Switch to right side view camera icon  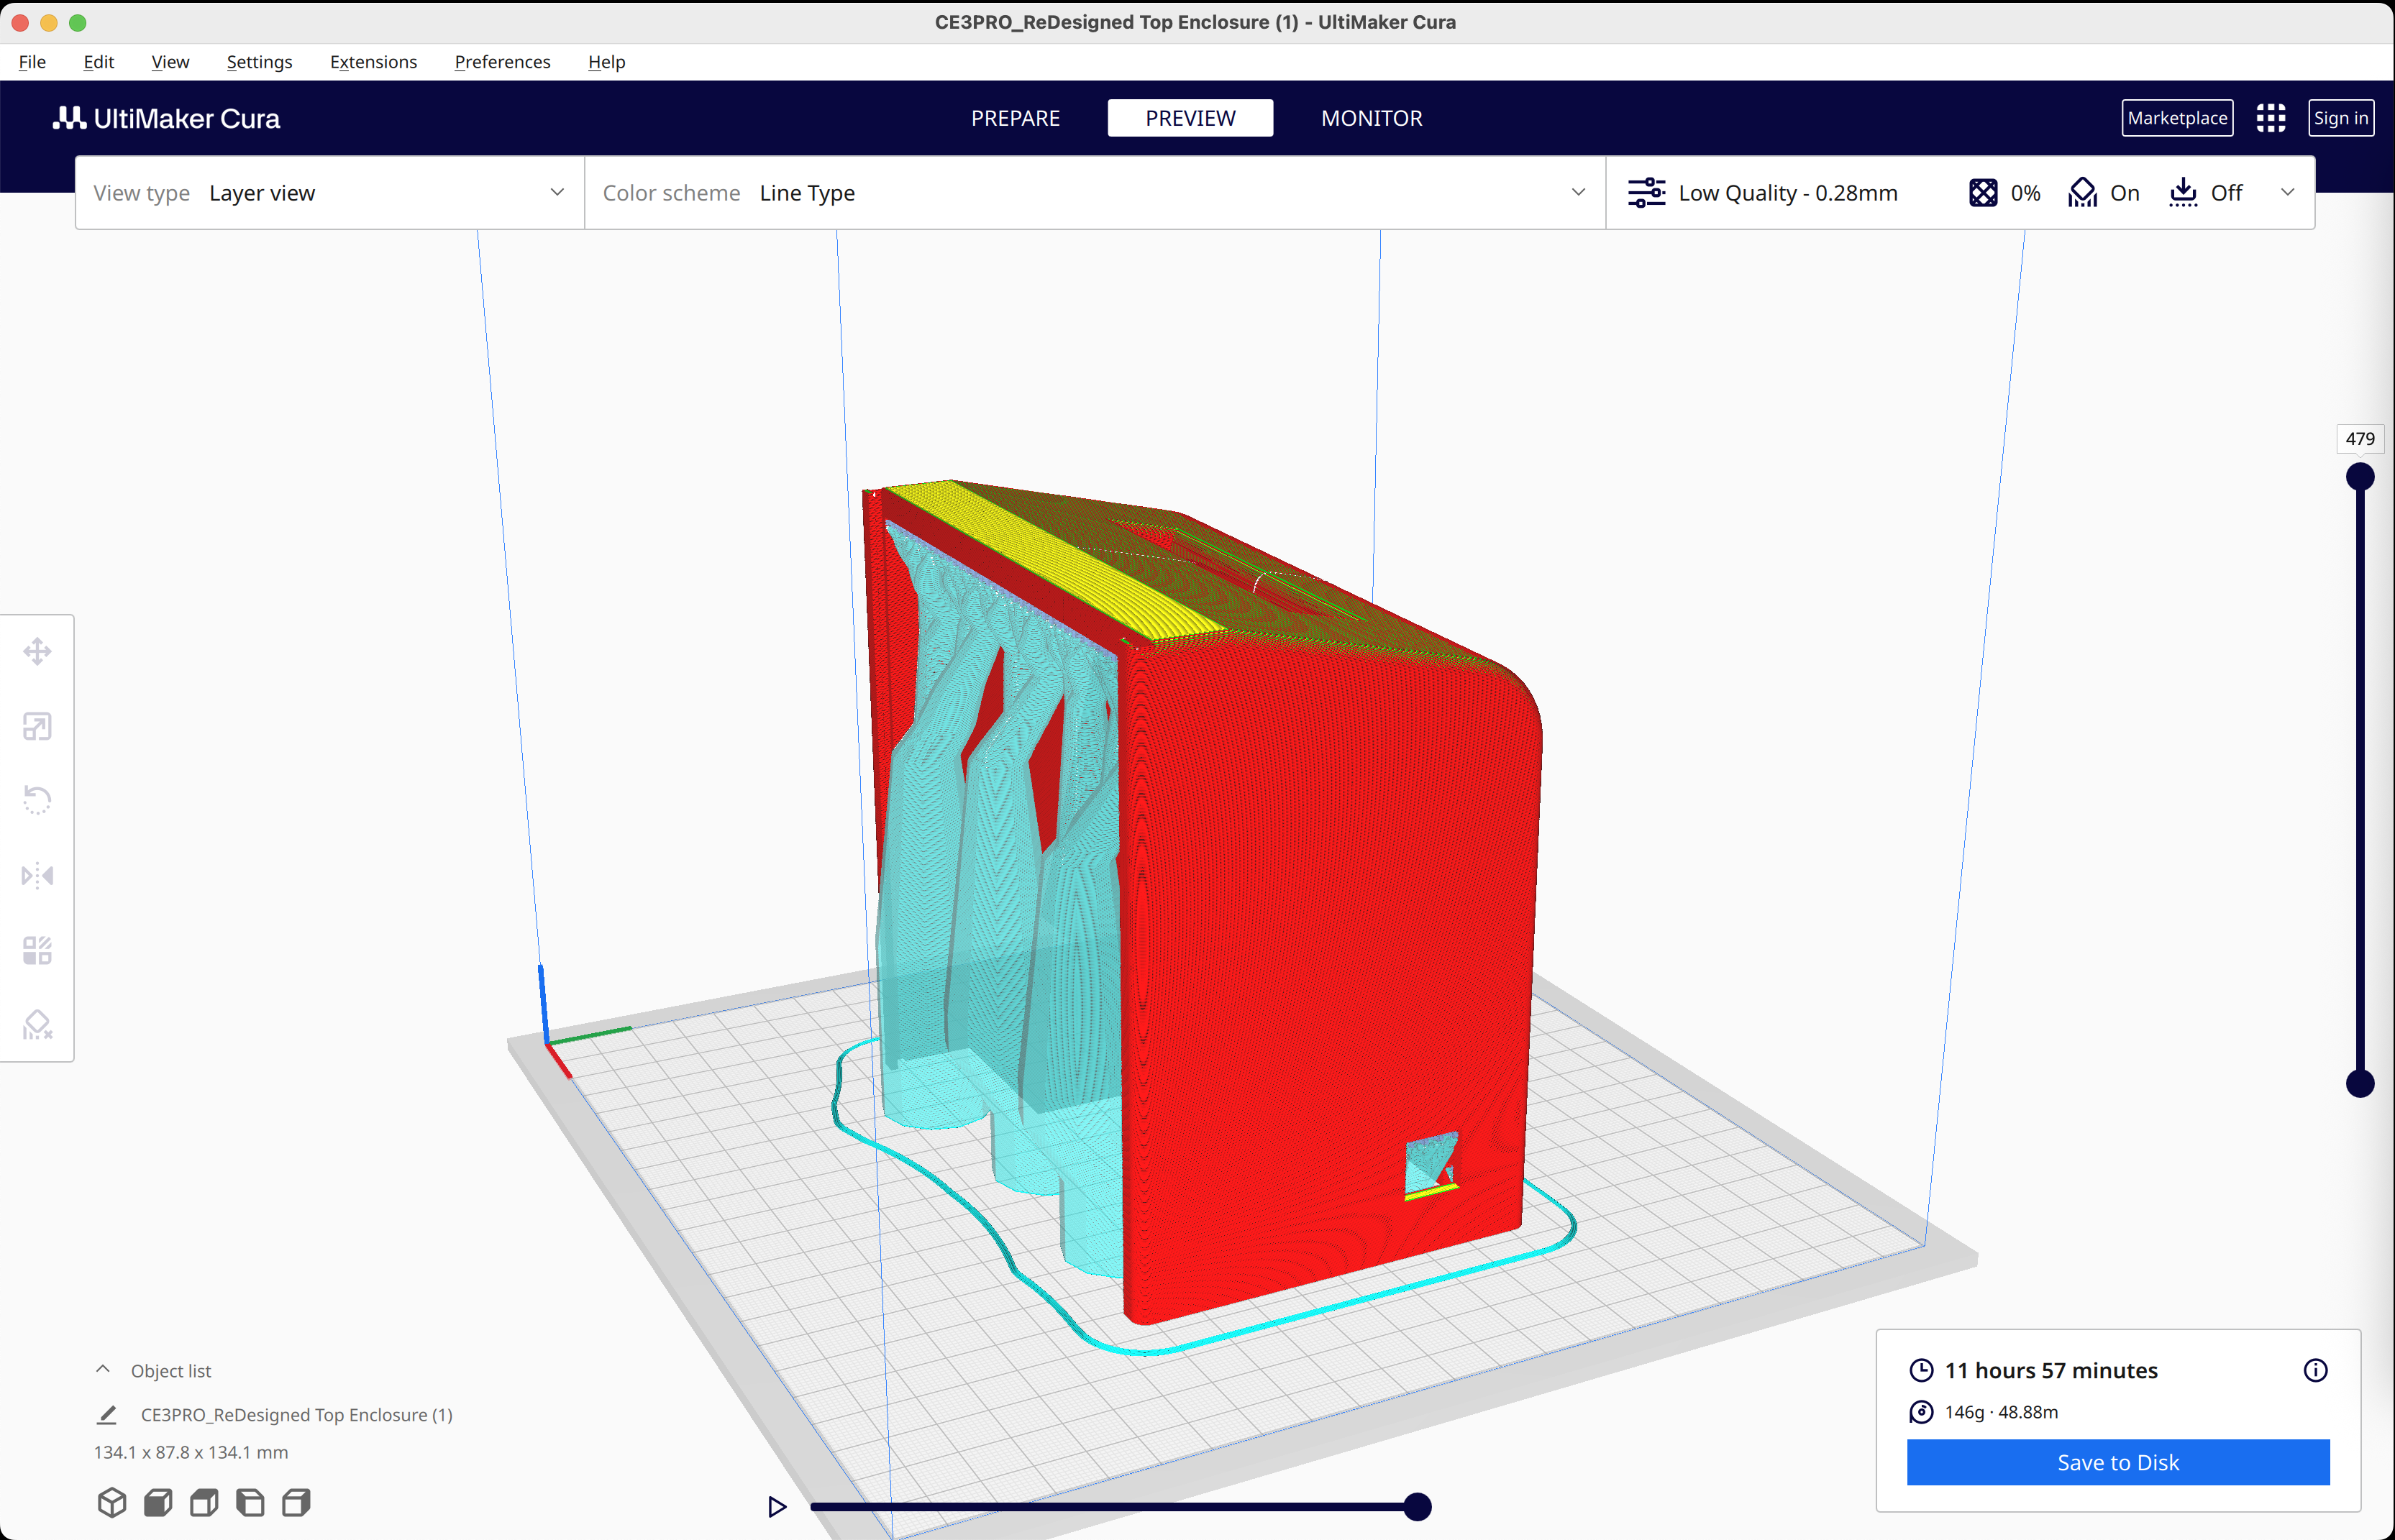click(x=296, y=1502)
